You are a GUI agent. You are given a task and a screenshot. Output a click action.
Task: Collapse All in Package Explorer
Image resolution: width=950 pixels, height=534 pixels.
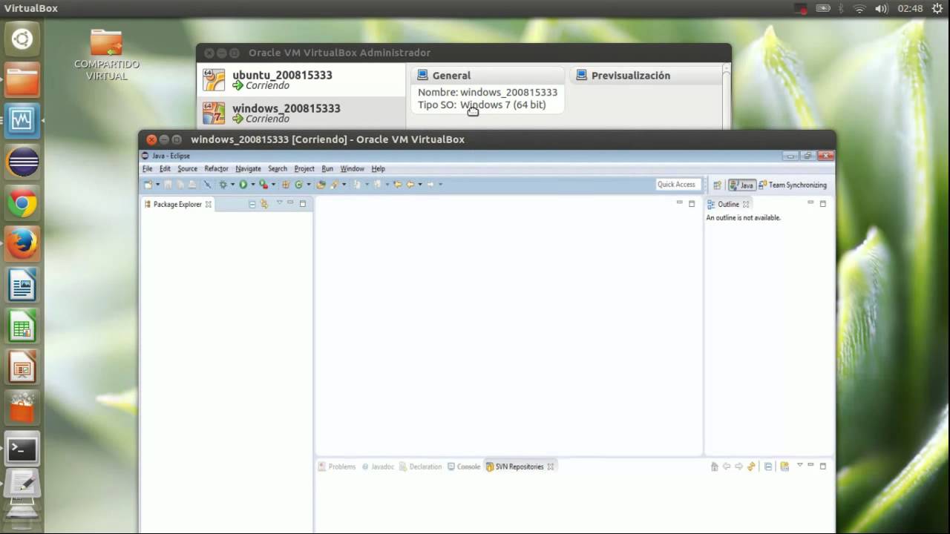[x=252, y=204]
